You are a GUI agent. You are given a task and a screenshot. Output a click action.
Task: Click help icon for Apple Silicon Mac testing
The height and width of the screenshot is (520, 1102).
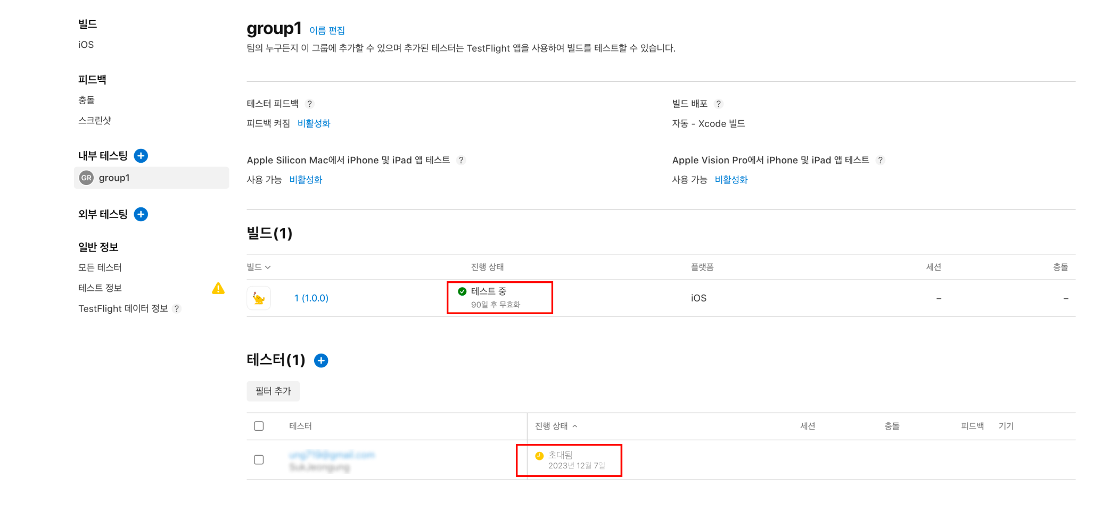(x=461, y=160)
